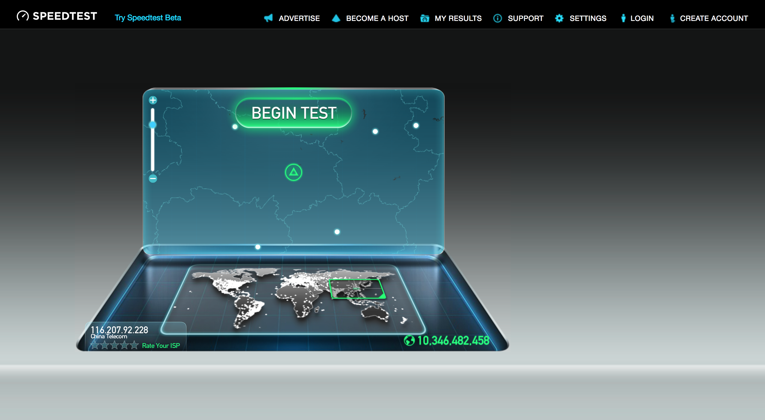Viewport: 765px width, 420px height.
Task: Click the My Results camera folder icon
Action: tap(425, 18)
